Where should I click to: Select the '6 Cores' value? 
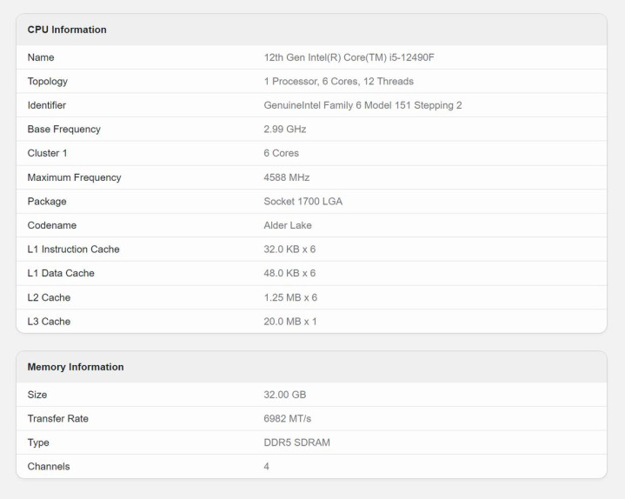pyautogui.click(x=281, y=153)
